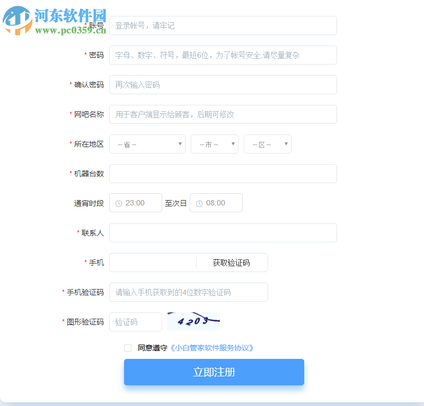Viewport: 424px width, 406px height.
Task: Click the 手机 mobile phone input field
Action: point(154,263)
